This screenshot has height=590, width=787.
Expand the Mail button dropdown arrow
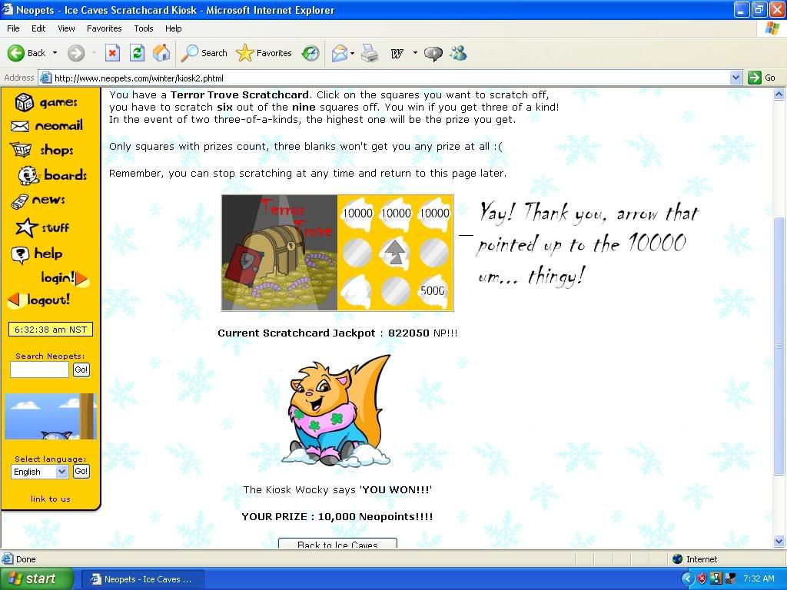[x=352, y=53]
